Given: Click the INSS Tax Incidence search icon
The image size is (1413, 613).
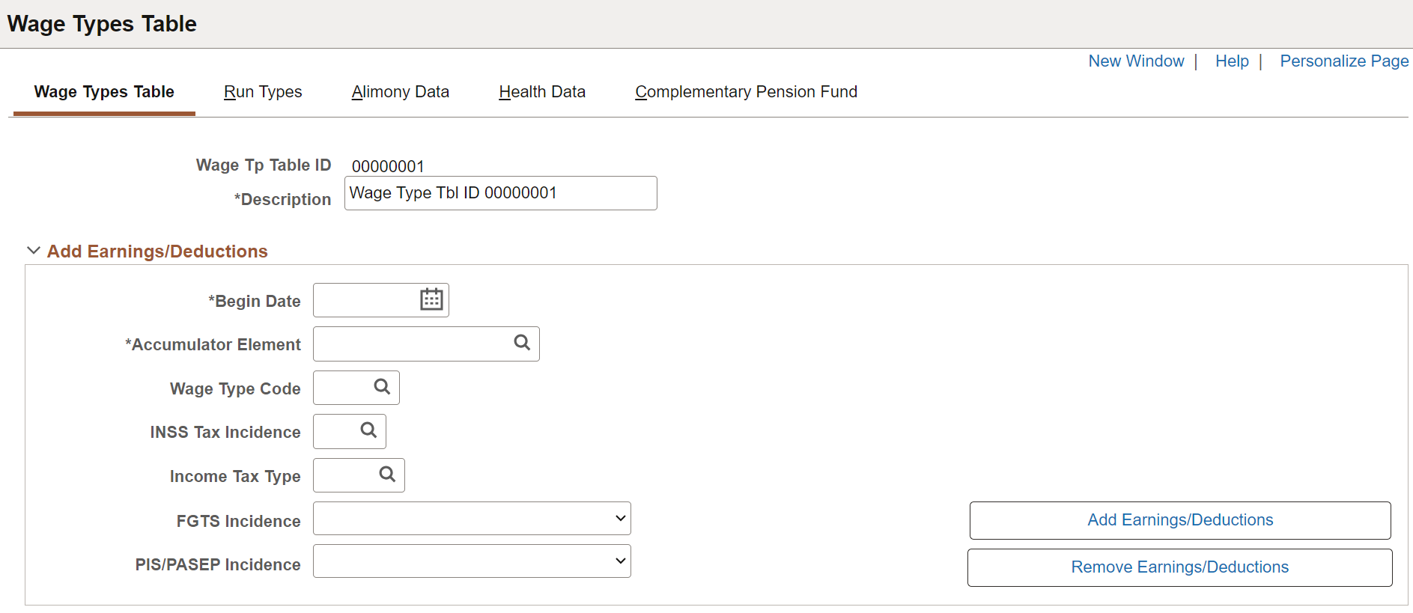Looking at the screenshot, I should coord(368,430).
